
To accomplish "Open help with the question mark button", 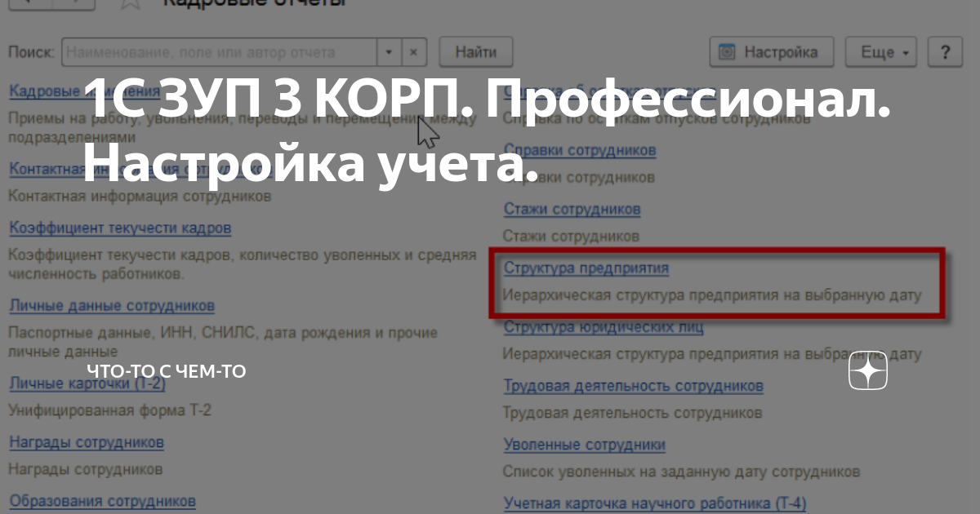I will coord(946,52).
